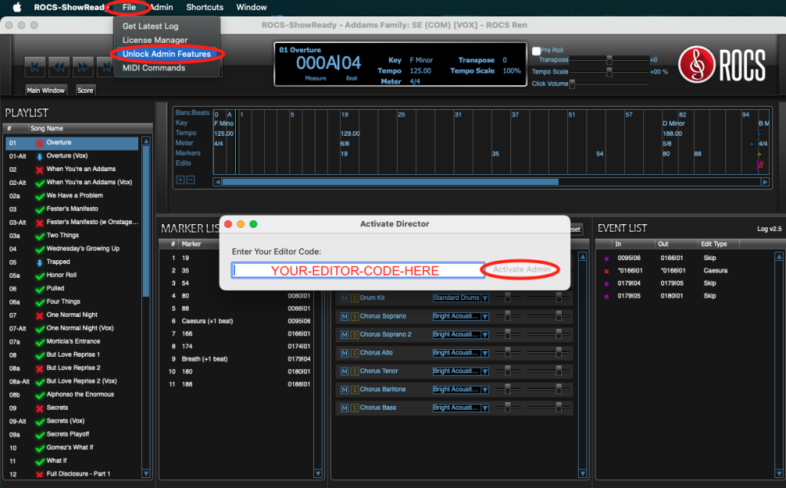Select Honor Roll in the playlist
Screen dimensions: 786x488
[x=72, y=275]
